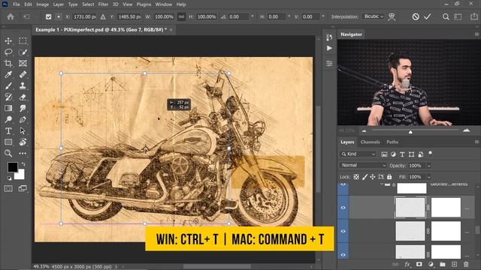Click the Navigator zoom slider handle
The image size is (481, 270).
coord(410,132)
